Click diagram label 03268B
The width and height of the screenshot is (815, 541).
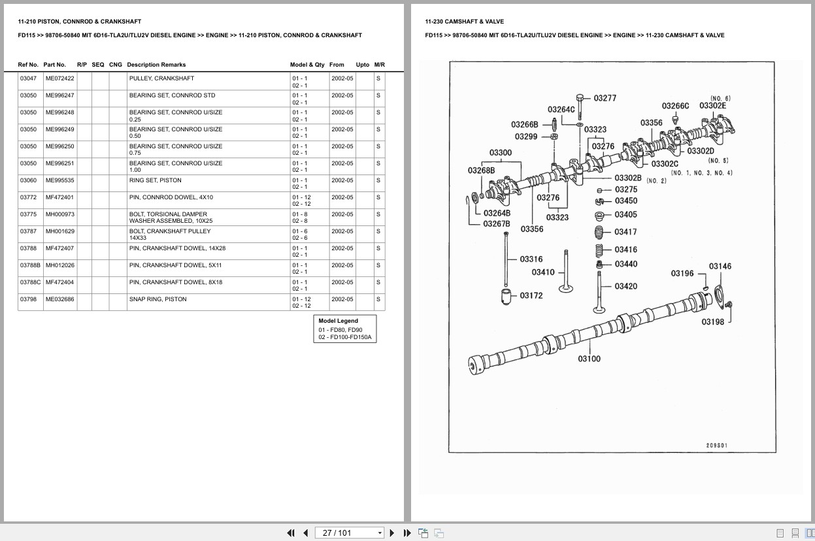point(482,171)
